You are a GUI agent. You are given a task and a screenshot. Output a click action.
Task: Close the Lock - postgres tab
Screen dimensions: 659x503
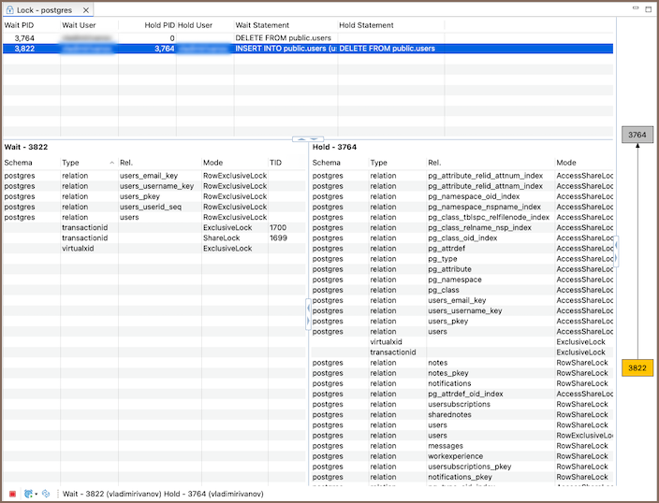[x=86, y=8]
